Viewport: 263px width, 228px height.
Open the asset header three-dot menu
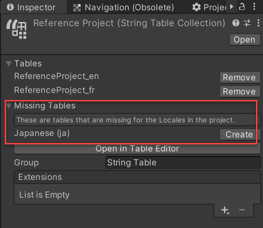point(258,23)
